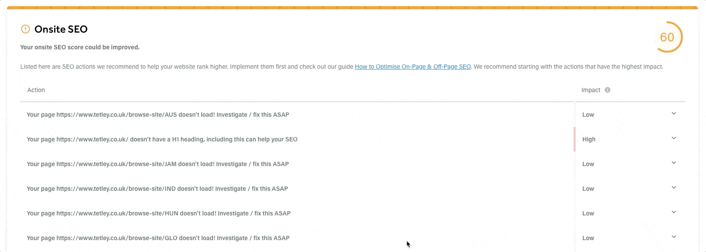Click the Impact column header

[591, 90]
